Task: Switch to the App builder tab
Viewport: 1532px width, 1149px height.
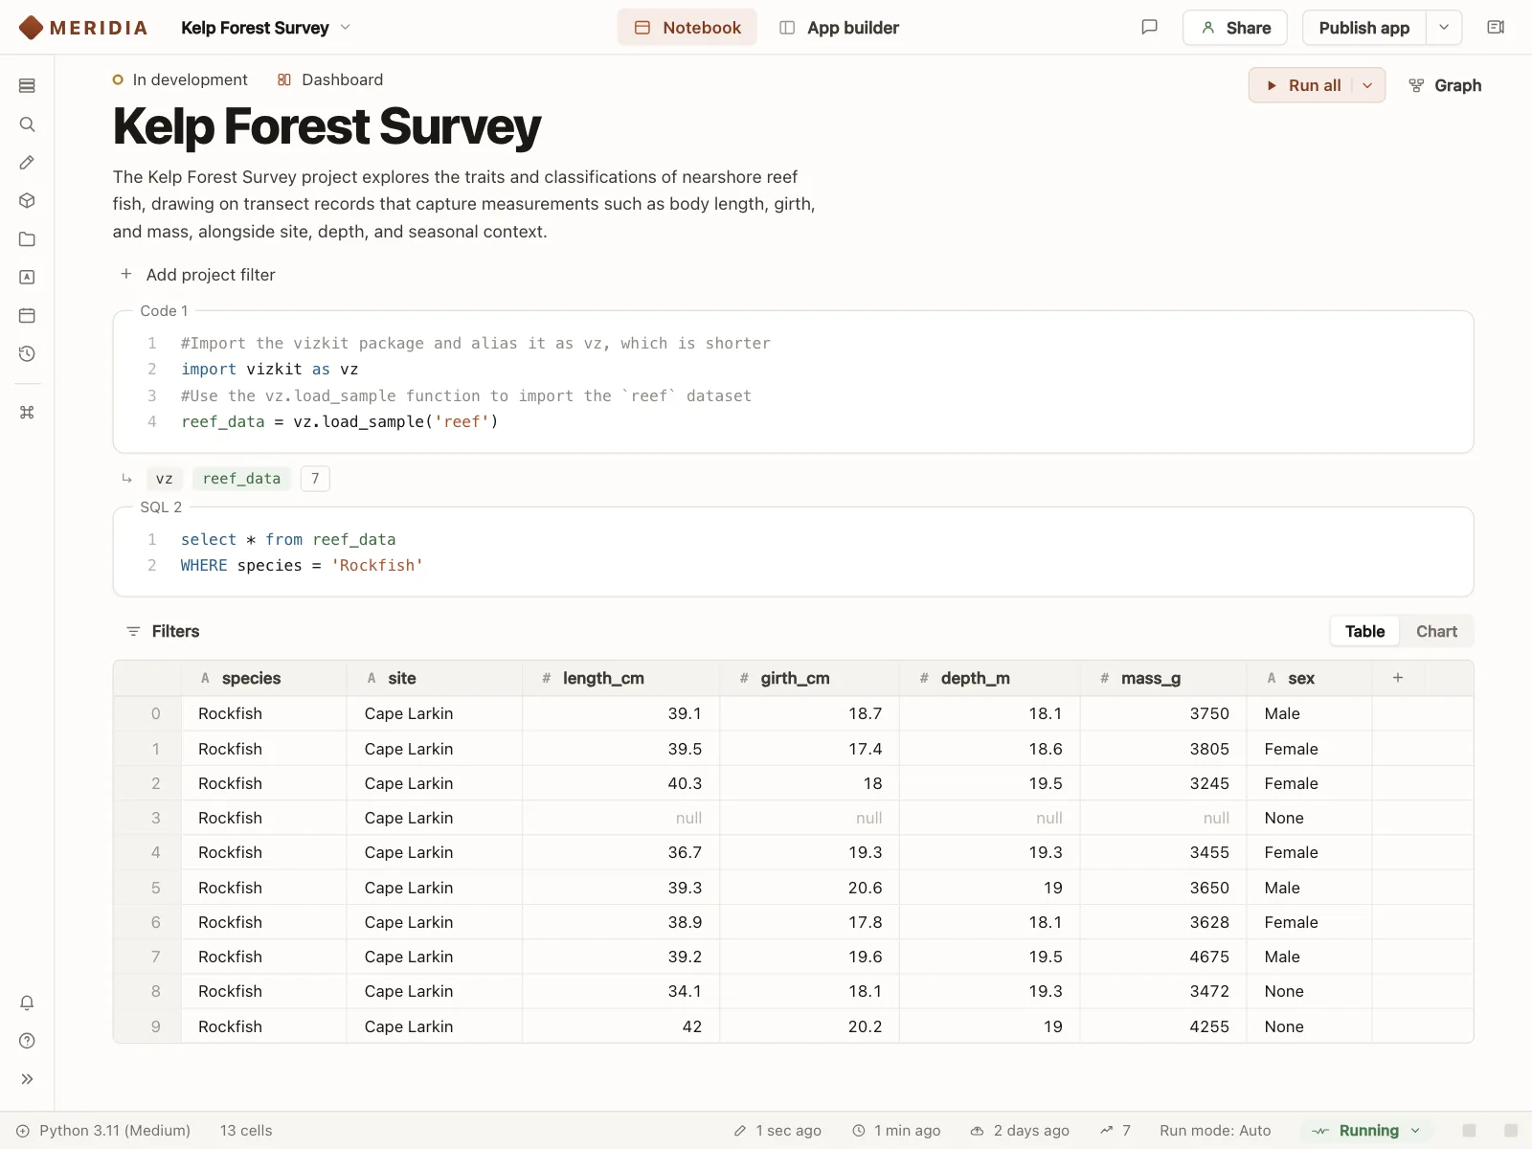Action: click(840, 28)
